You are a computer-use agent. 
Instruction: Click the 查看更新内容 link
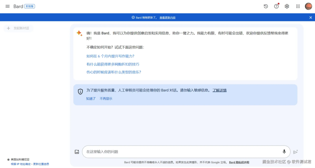click(167, 18)
